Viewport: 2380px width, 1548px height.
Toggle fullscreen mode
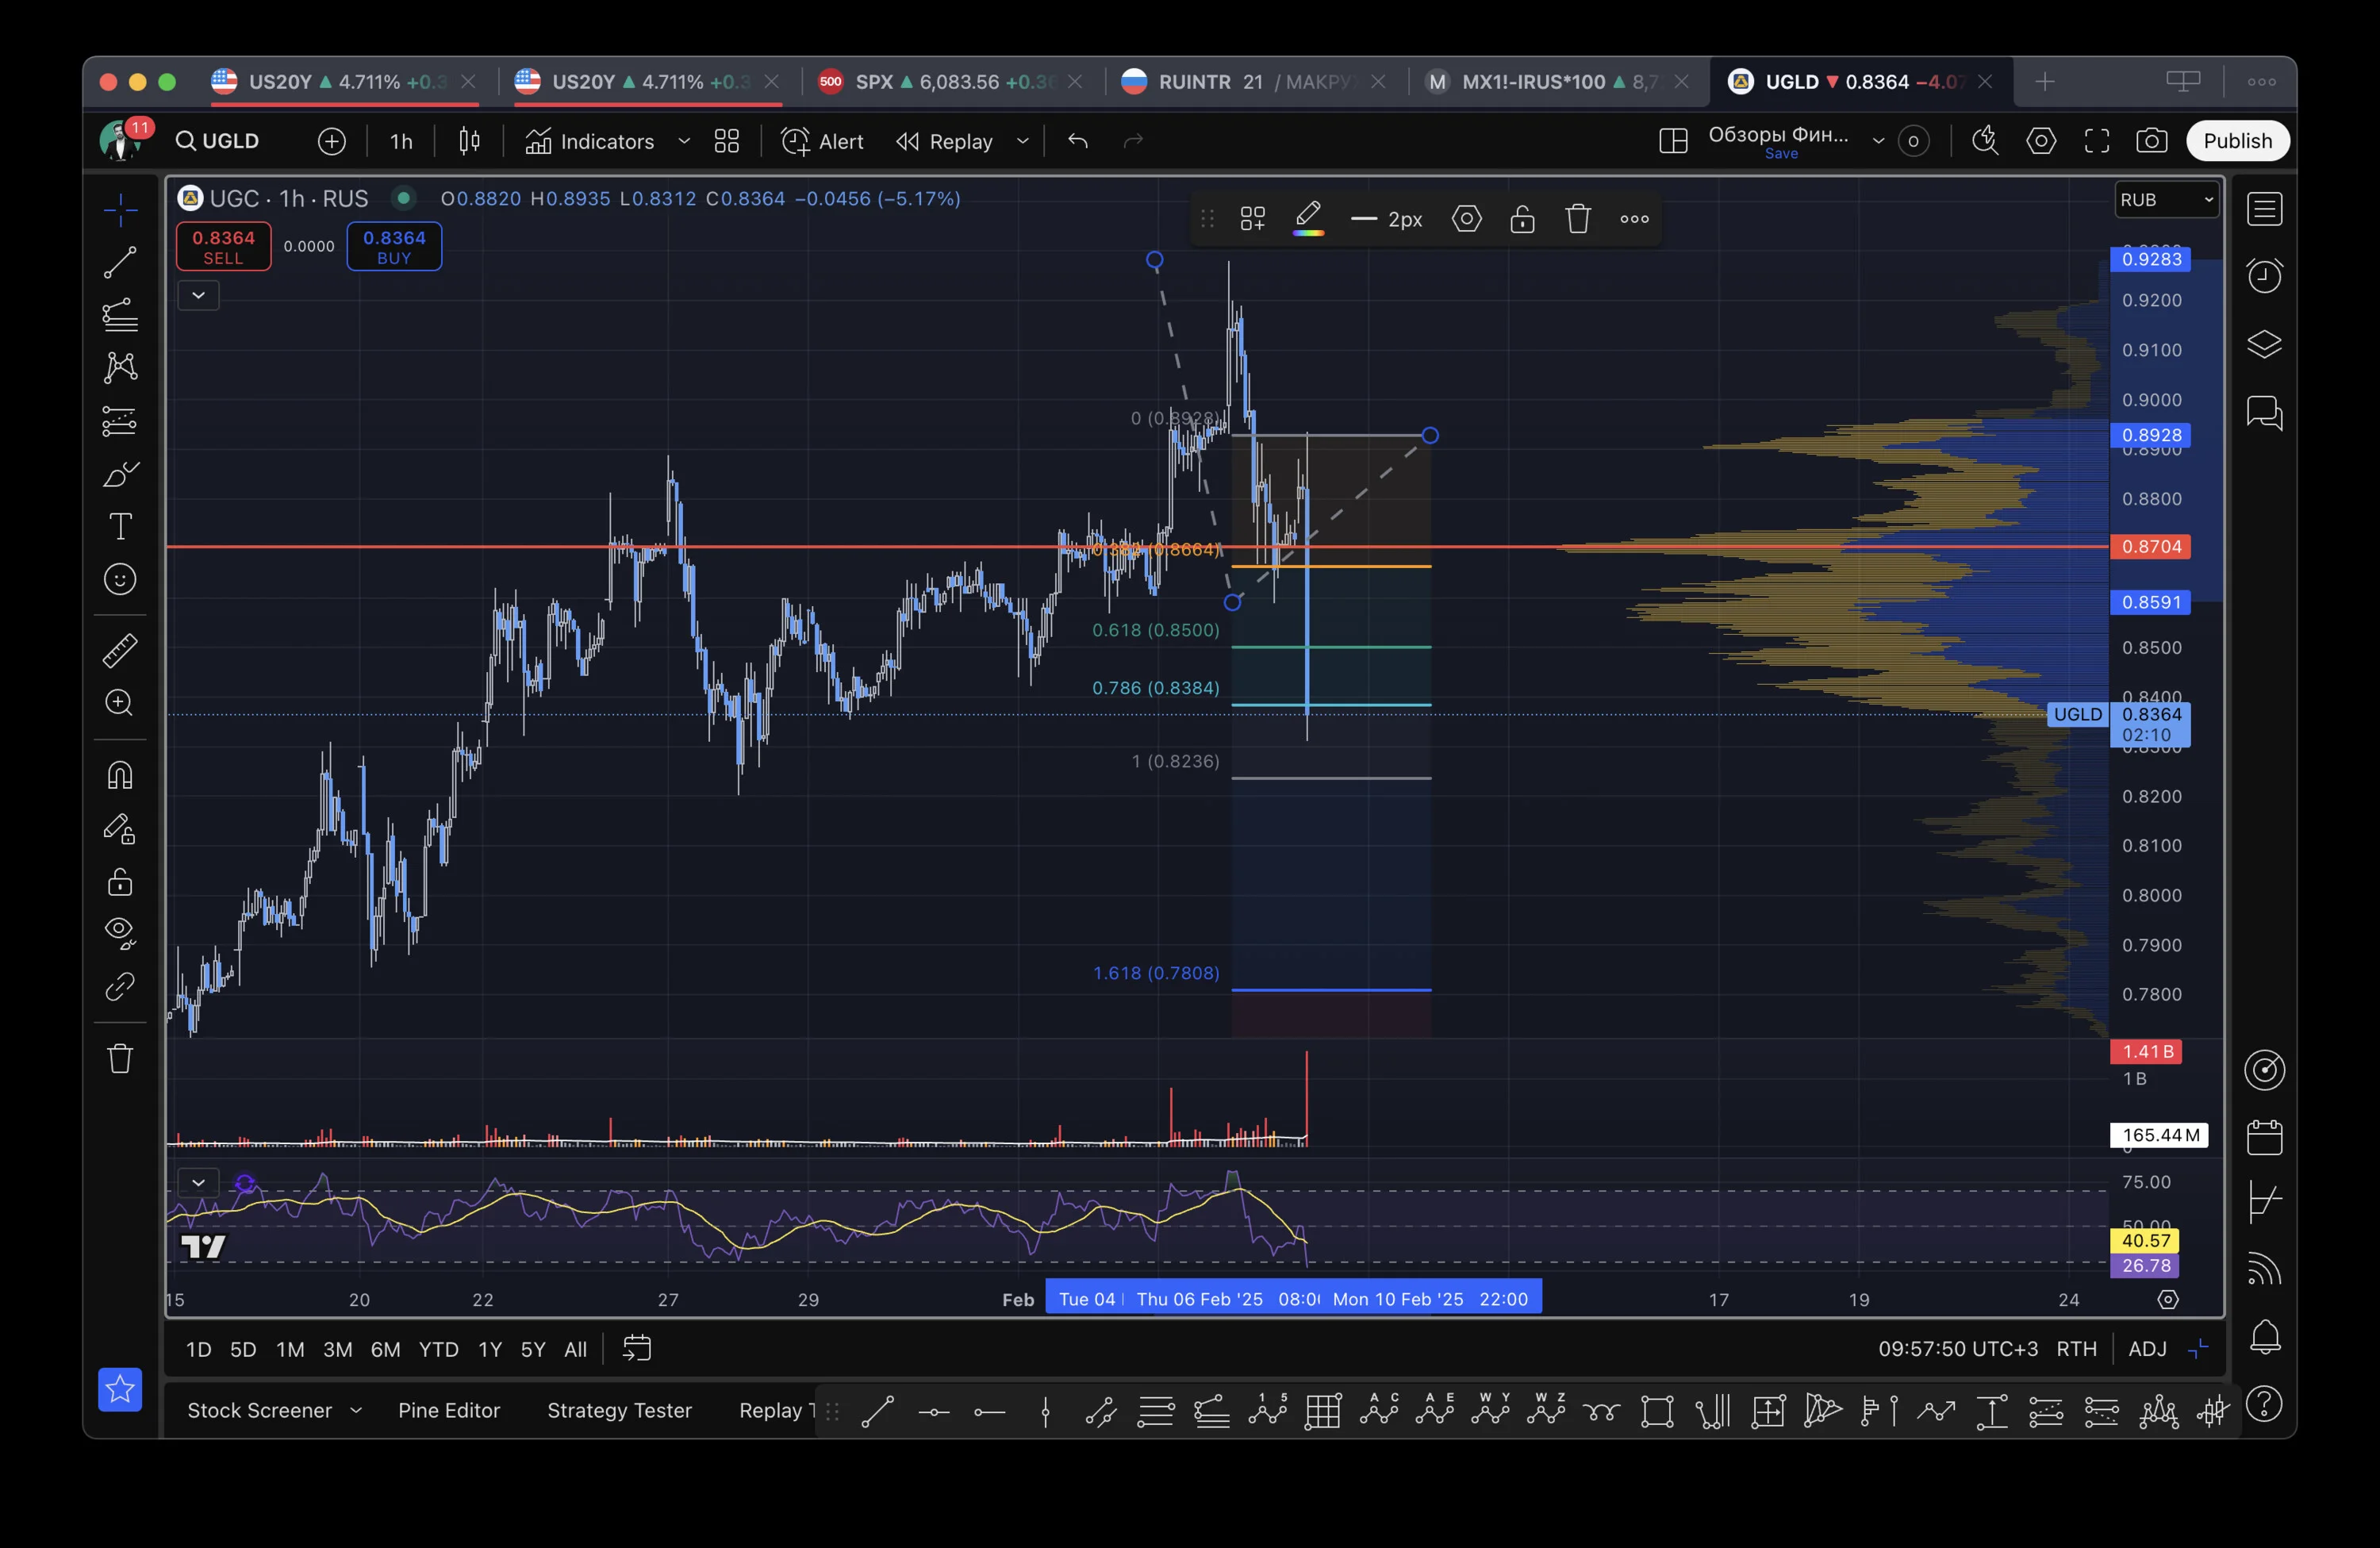(2097, 141)
